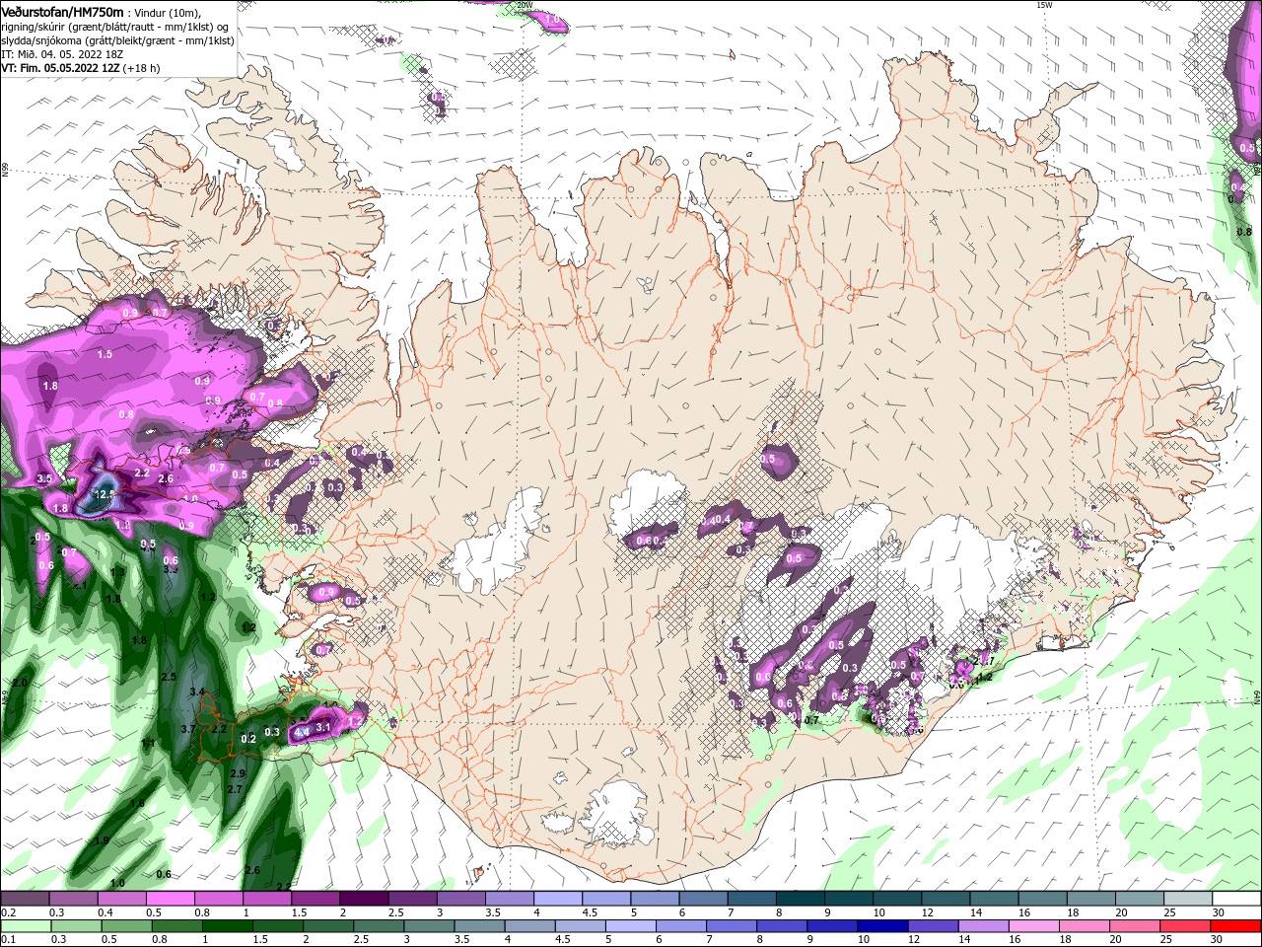1262x947 pixels.
Task: Click the '15W' longitude label
Action: [x=1045, y=5]
